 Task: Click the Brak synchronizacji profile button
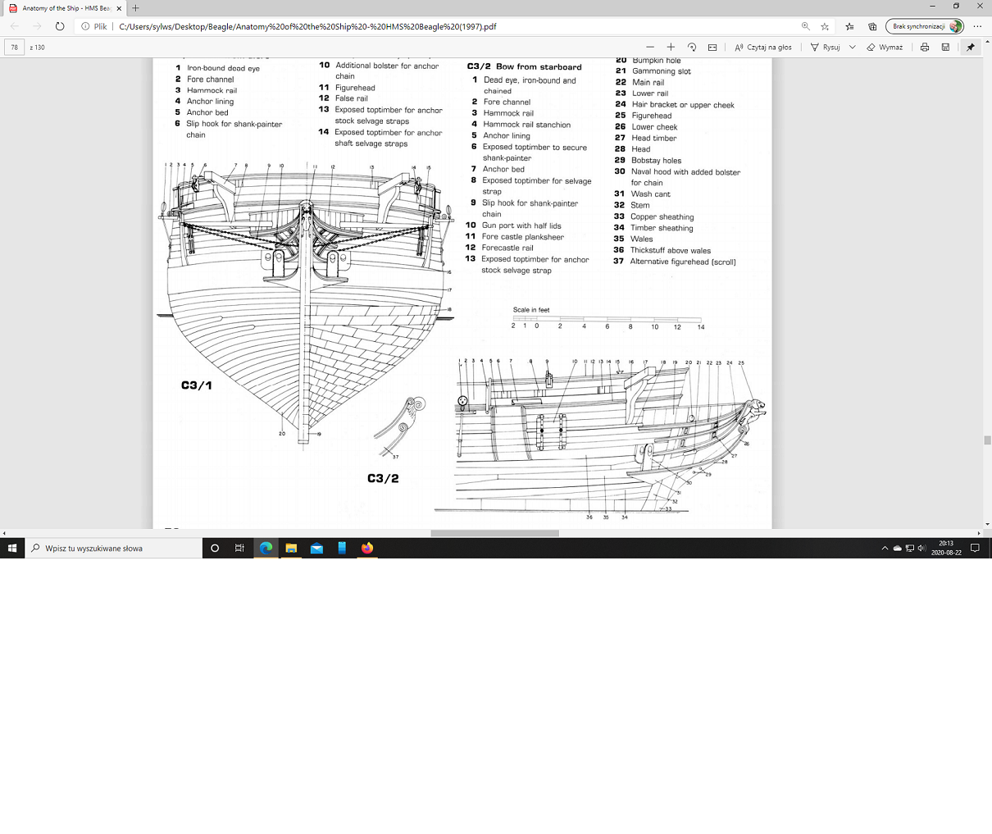(x=925, y=26)
